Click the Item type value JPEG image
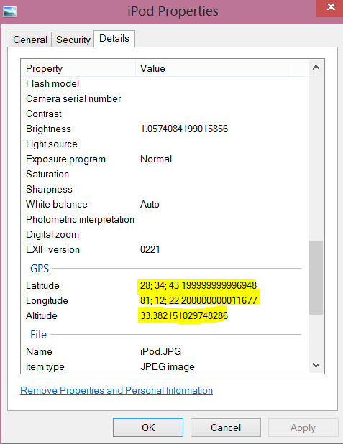This screenshot has height=444, width=343. click(x=168, y=366)
